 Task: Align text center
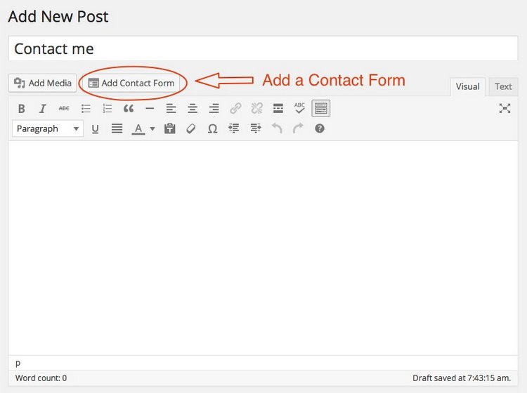[193, 108]
